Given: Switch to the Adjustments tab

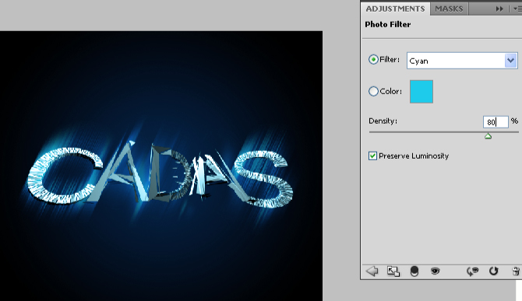Looking at the screenshot, I should tap(395, 9).
